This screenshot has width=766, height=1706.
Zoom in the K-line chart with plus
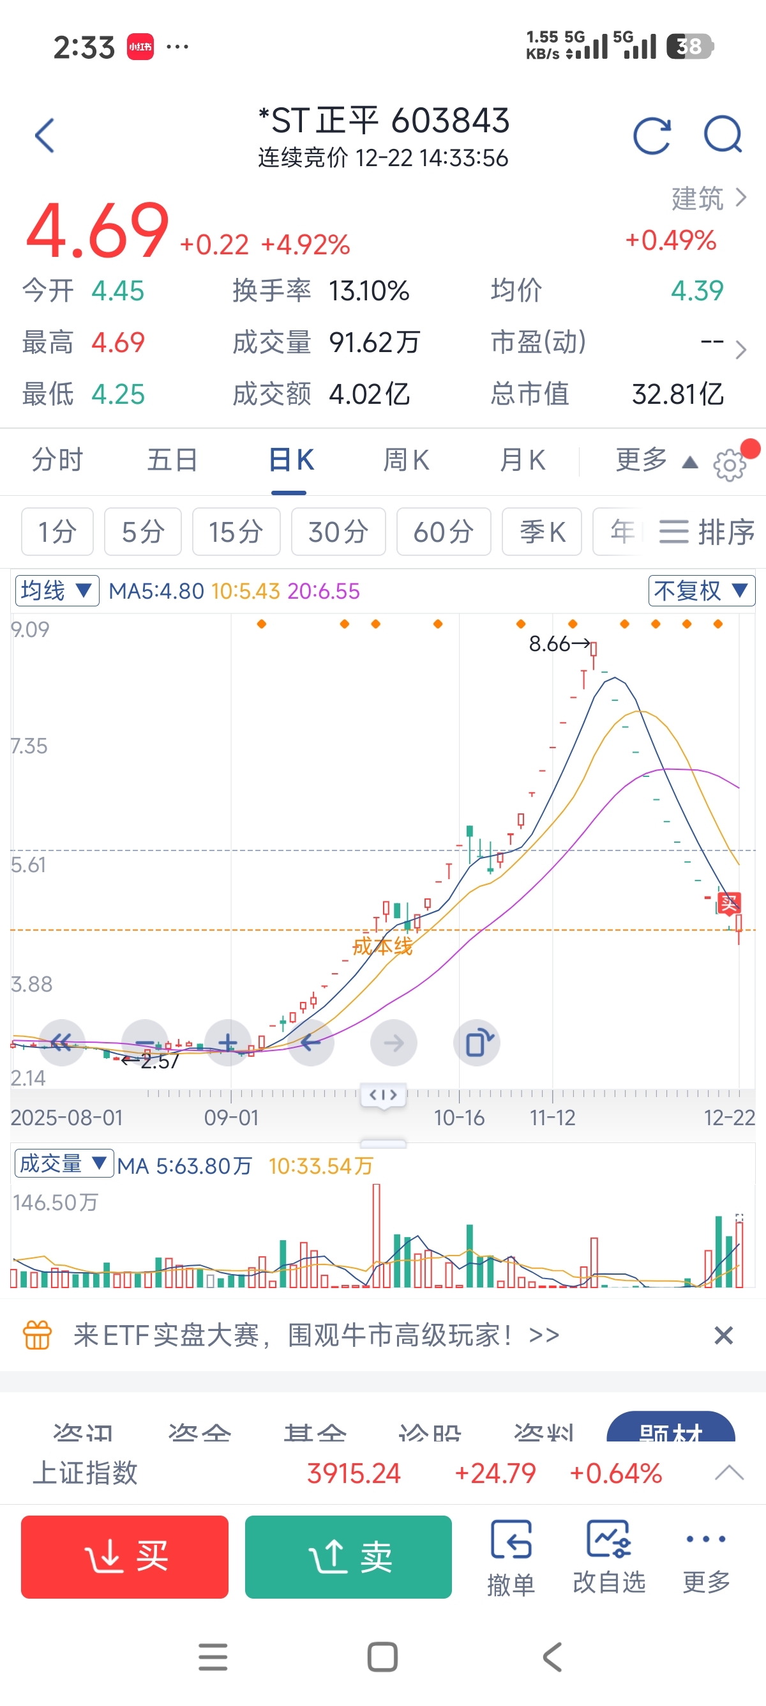(x=229, y=1043)
